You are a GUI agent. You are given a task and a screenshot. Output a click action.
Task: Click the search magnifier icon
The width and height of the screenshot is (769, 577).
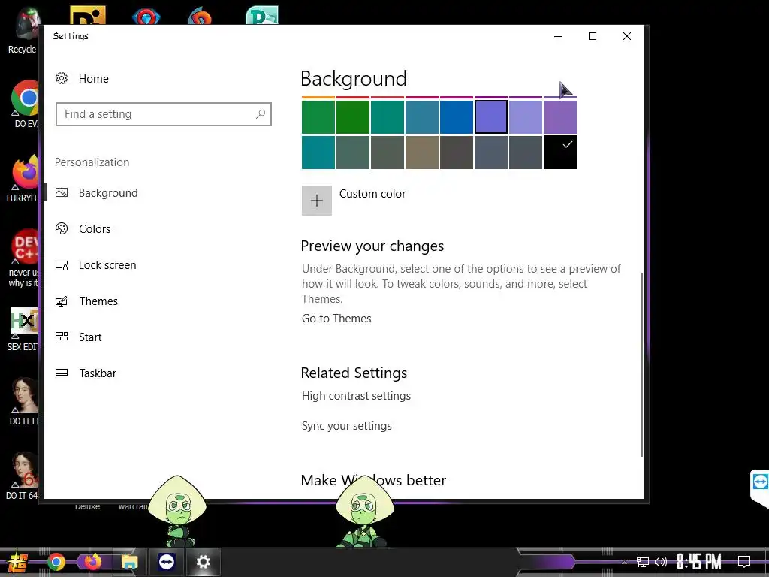261,114
